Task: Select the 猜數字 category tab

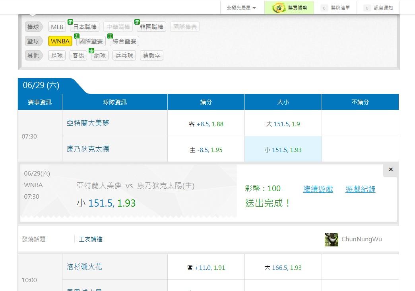Action: tap(152, 55)
